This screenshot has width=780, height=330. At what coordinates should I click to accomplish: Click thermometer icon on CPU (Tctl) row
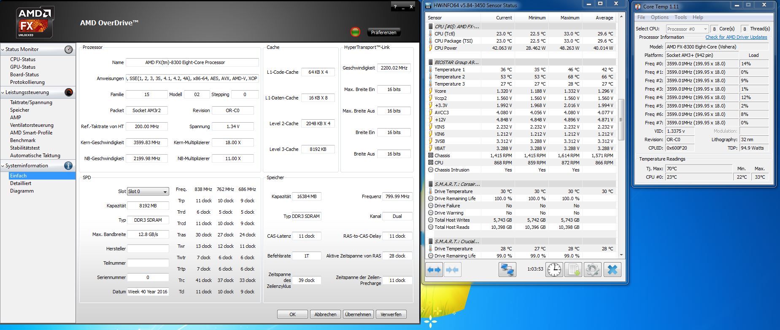coord(431,34)
